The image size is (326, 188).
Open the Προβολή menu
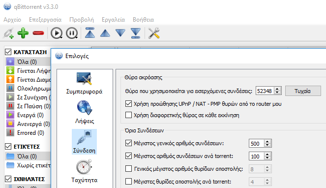pos(82,20)
